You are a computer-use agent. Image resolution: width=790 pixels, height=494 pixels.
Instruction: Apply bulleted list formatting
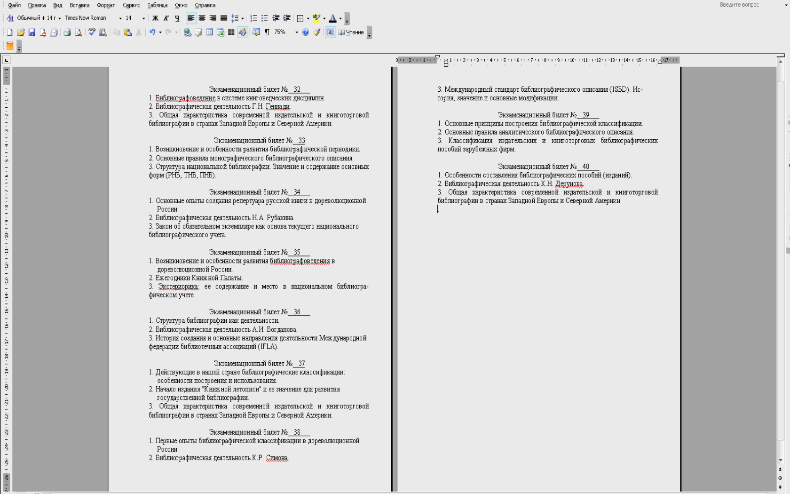tap(265, 18)
